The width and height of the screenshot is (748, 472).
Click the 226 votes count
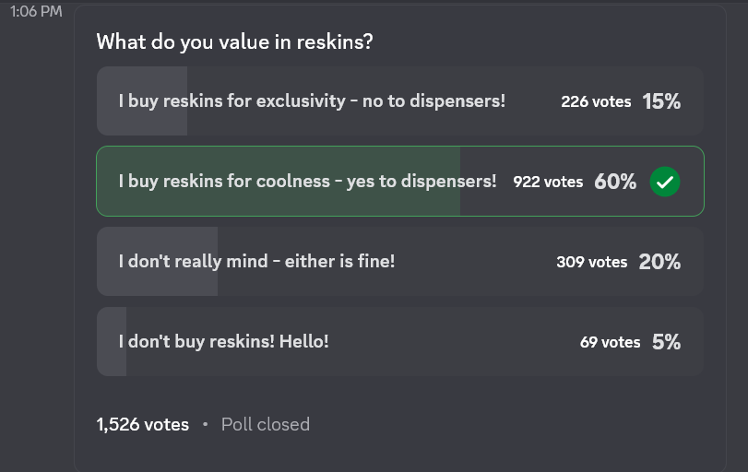click(x=596, y=101)
